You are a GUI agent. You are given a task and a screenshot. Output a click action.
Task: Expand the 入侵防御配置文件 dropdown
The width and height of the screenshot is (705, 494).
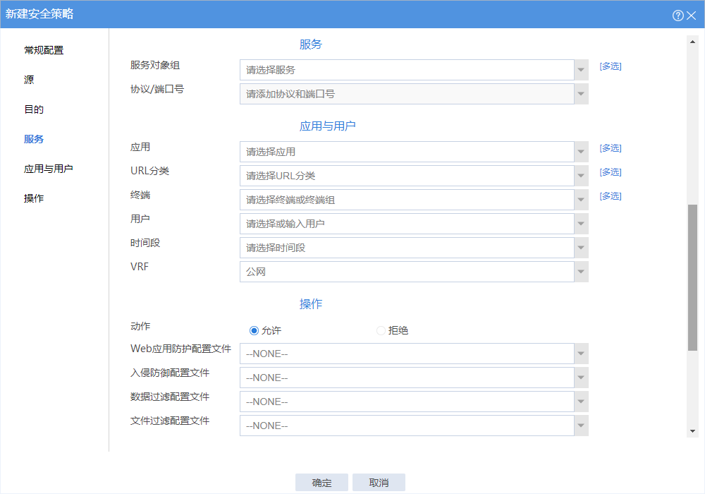581,378
